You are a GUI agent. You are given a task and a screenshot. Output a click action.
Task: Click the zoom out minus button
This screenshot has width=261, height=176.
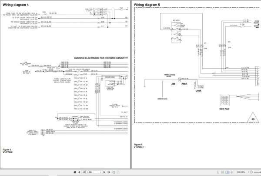[x=251, y=172]
